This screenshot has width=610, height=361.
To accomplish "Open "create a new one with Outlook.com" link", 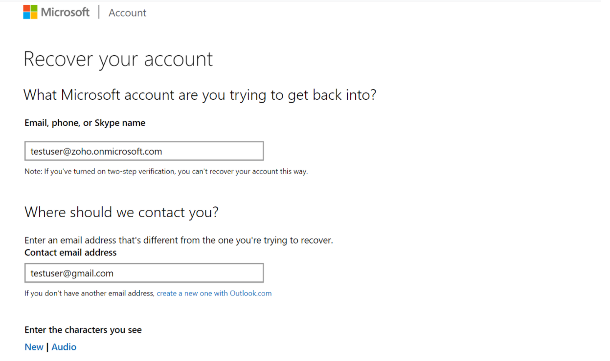I will click(x=214, y=293).
